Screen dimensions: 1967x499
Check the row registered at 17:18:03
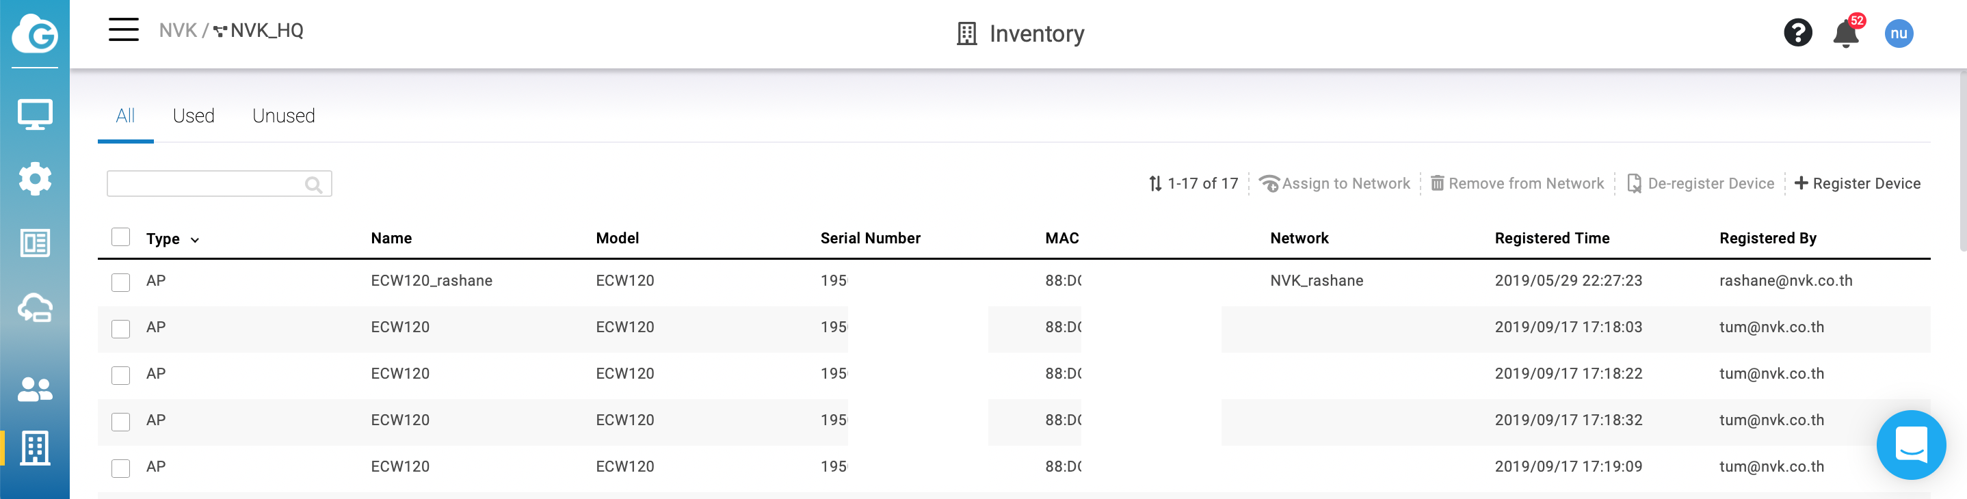[120, 329]
